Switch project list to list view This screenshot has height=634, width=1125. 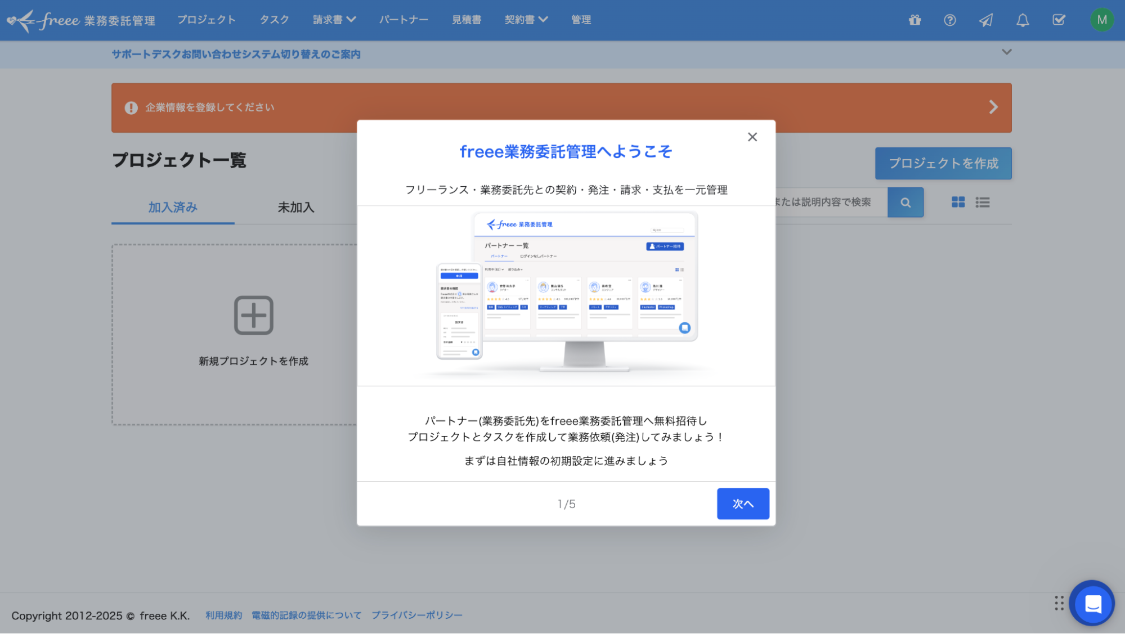tap(983, 202)
